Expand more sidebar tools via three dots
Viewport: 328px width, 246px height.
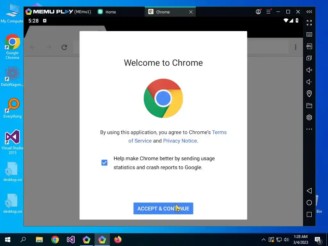click(x=309, y=129)
